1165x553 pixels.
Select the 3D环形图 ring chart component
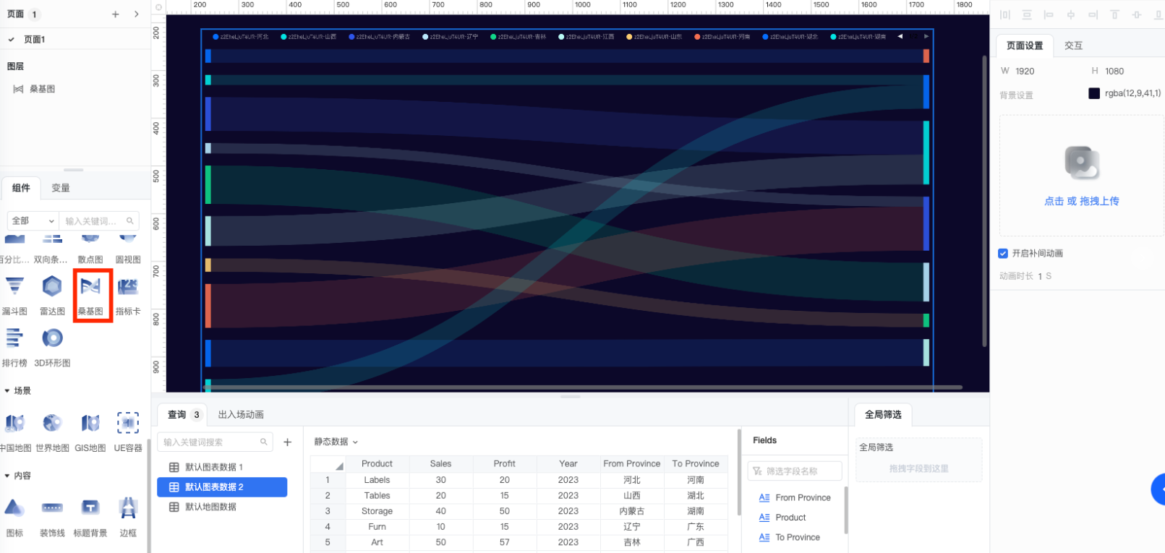click(52, 347)
